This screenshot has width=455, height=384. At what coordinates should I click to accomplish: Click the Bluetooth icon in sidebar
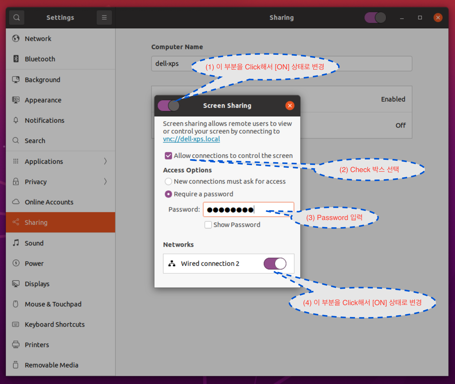pos(16,59)
